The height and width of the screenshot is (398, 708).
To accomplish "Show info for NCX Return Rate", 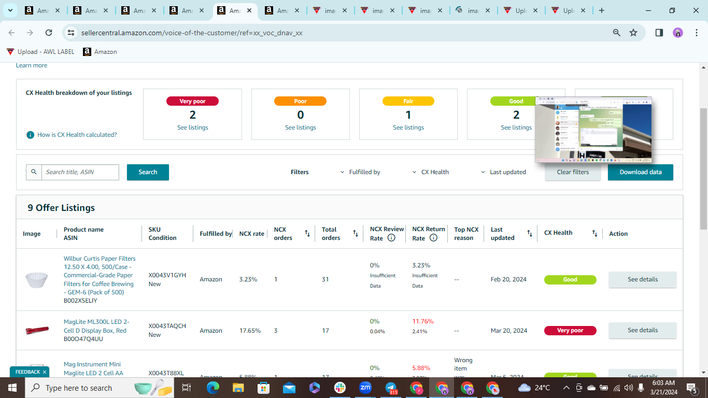I will tap(434, 238).
